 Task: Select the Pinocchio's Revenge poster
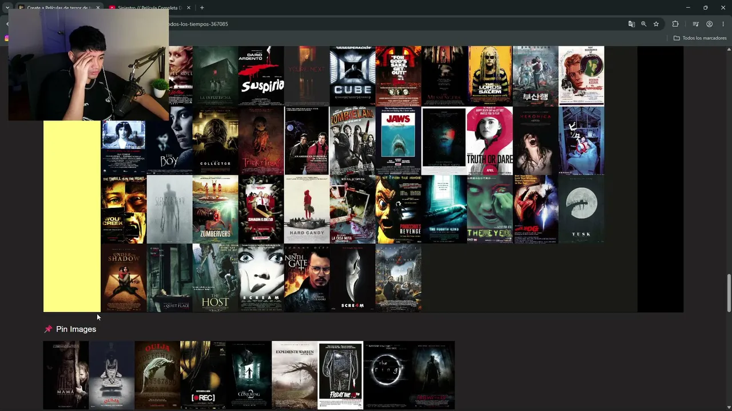(x=398, y=209)
